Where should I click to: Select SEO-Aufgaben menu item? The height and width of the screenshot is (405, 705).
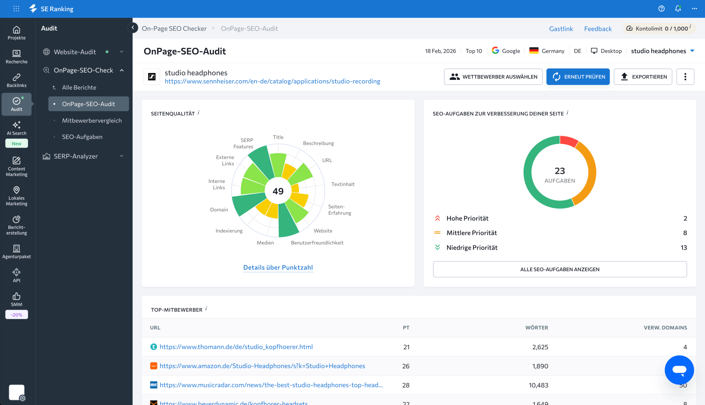point(82,137)
